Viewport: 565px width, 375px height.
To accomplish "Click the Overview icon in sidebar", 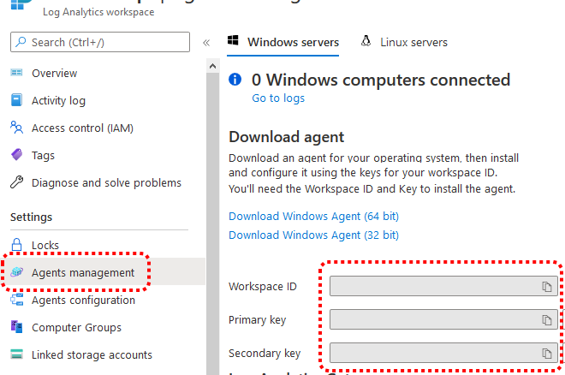I will tap(16, 73).
